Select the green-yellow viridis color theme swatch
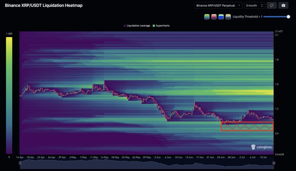The width and height of the screenshot is (296, 171). point(207,17)
